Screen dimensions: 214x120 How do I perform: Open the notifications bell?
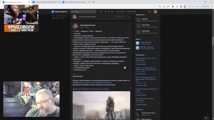coord(101,12)
